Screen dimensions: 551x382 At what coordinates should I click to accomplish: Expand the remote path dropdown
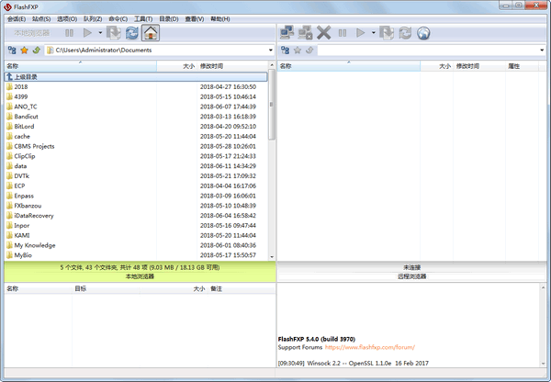[540, 50]
